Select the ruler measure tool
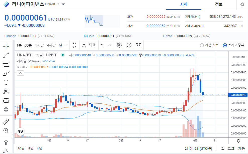Screen dimensions: 248x154 click(x=6, y=122)
